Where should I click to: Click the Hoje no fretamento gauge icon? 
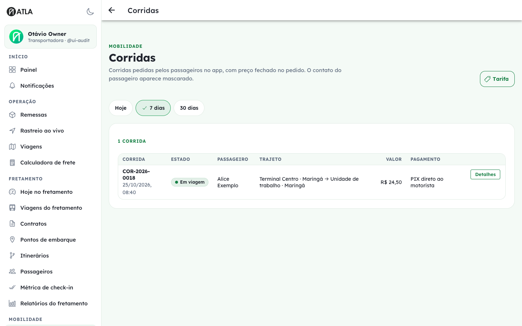pyautogui.click(x=12, y=192)
